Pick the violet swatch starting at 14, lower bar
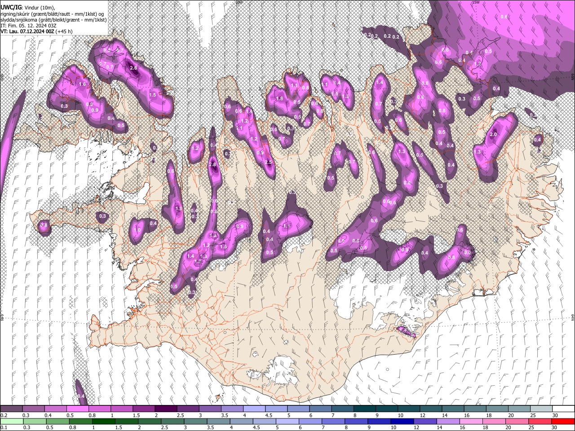This screenshot has height=431, width=575. [448, 421]
